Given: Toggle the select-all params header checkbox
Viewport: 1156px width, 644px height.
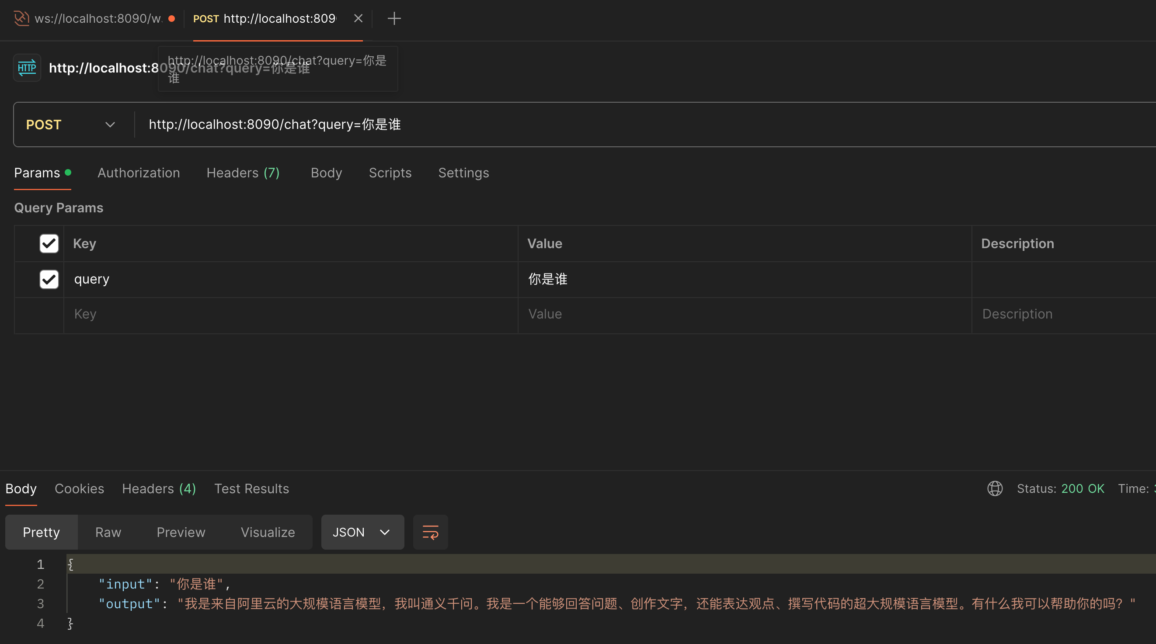Looking at the screenshot, I should pos(49,243).
